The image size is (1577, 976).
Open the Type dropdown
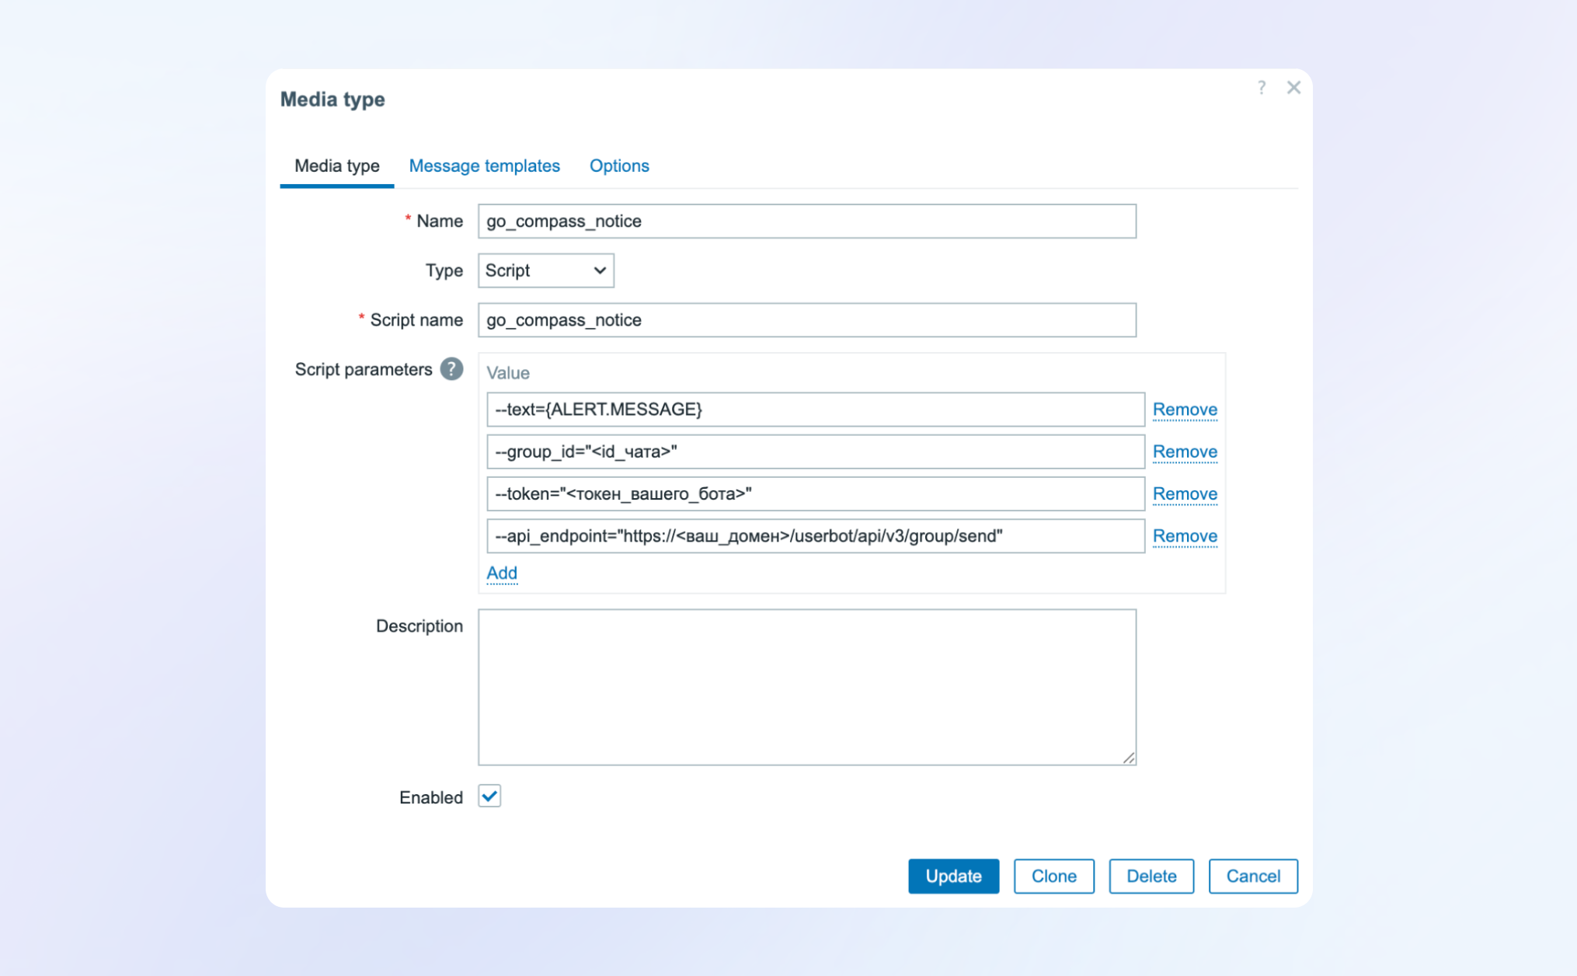pyautogui.click(x=545, y=270)
